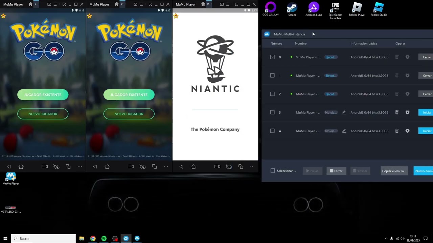This screenshot has height=243, width=433.
Task: Open Roblox Studio desktop shortcut
Action: click(x=379, y=9)
